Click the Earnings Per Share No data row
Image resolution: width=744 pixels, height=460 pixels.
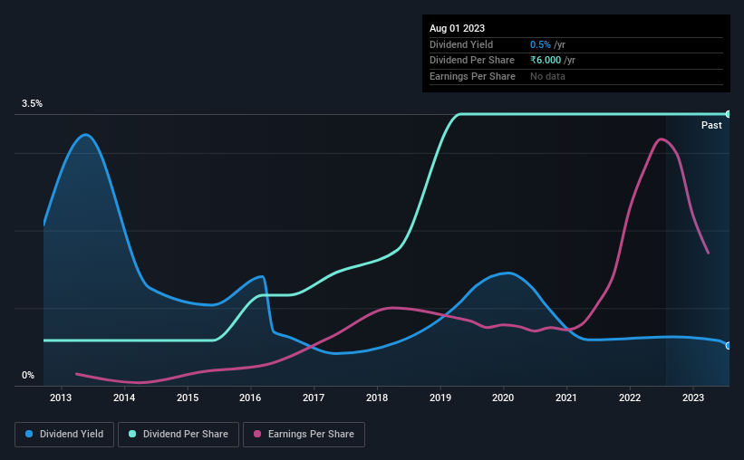pyautogui.click(x=576, y=76)
